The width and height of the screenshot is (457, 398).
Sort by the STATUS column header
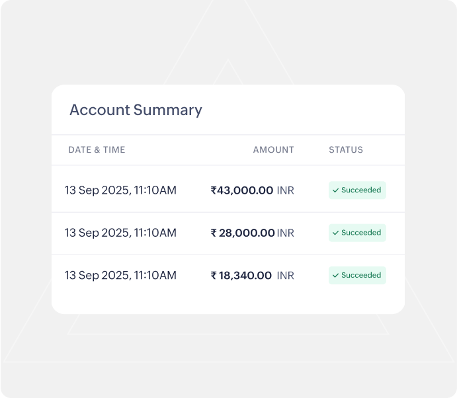pyautogui.click(x=346, y=150)
